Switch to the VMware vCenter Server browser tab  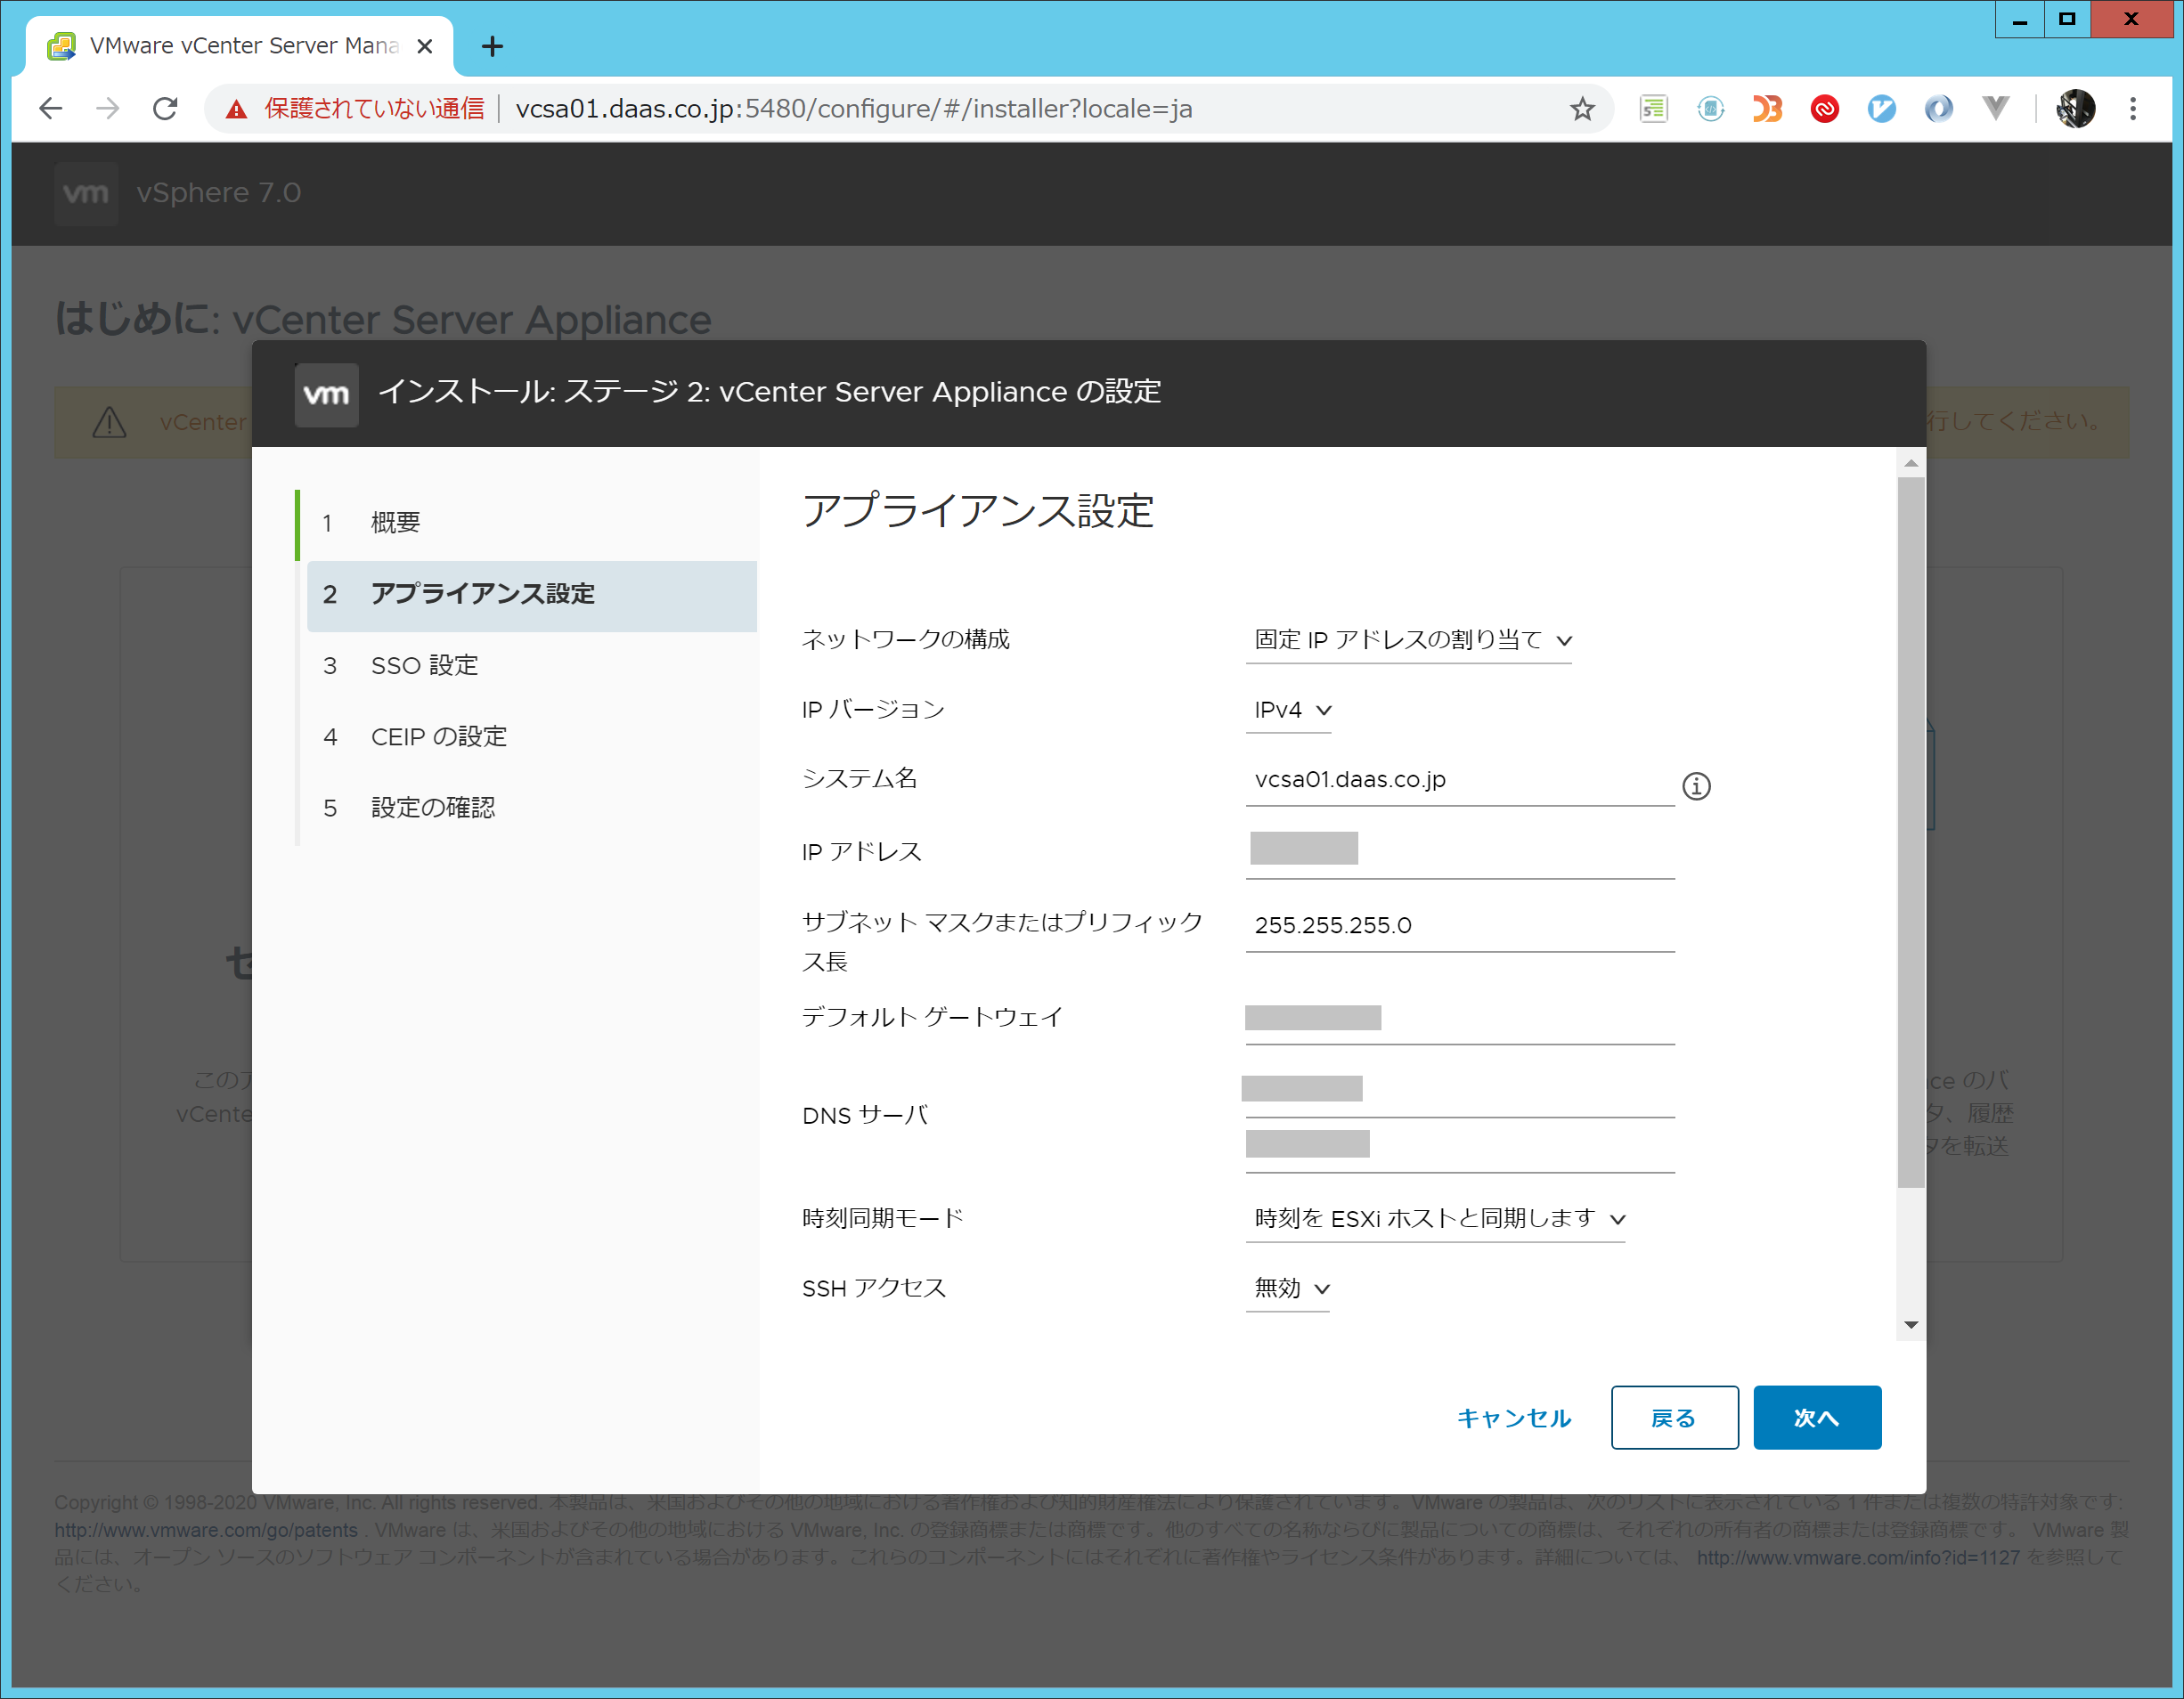tap(240, 46)
